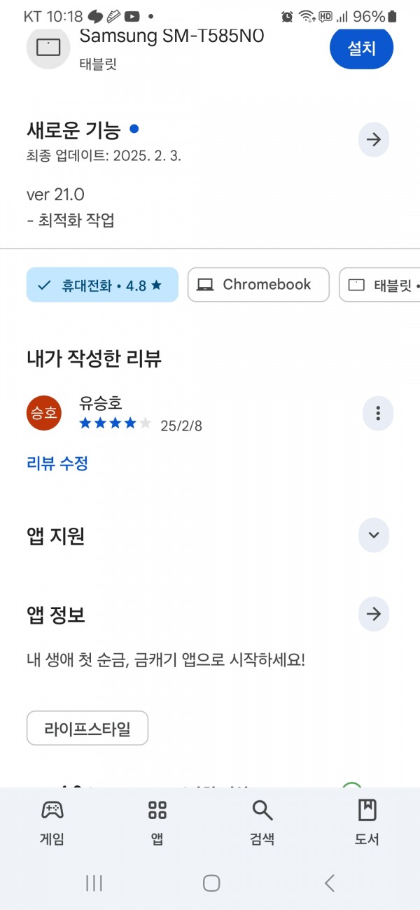Go to the 앱 tab
The image size is (420, 910).
pyautogui.click(x=157, y=823)
